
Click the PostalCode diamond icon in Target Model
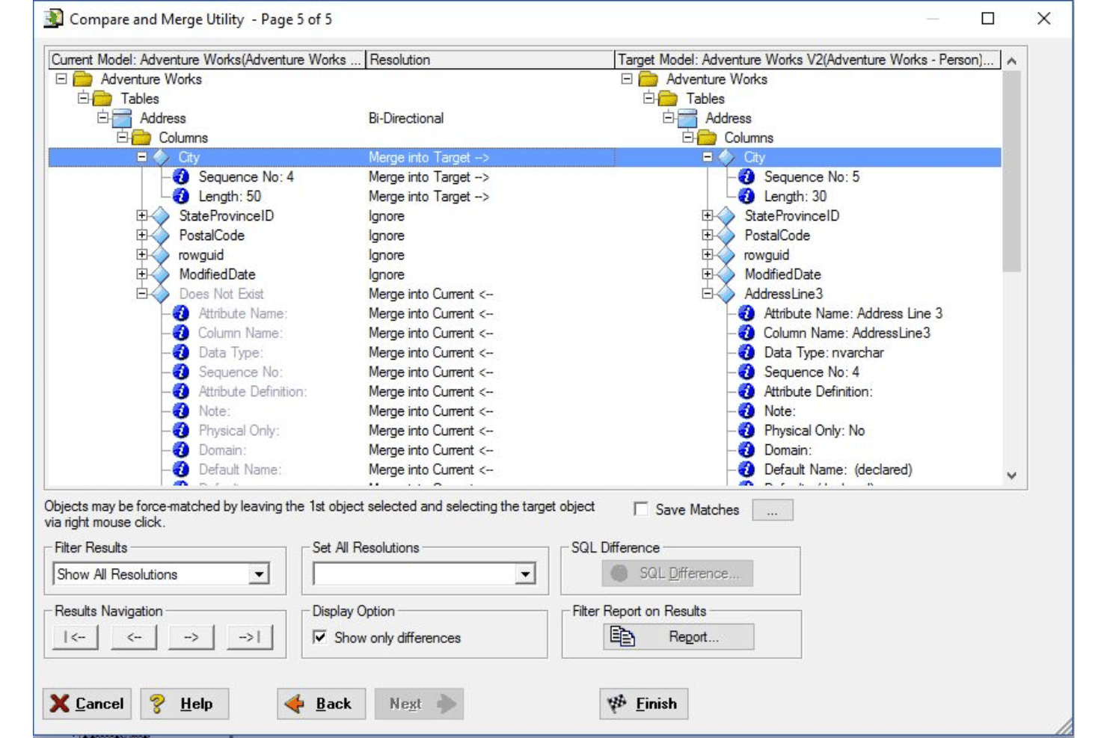coord(726,235)
